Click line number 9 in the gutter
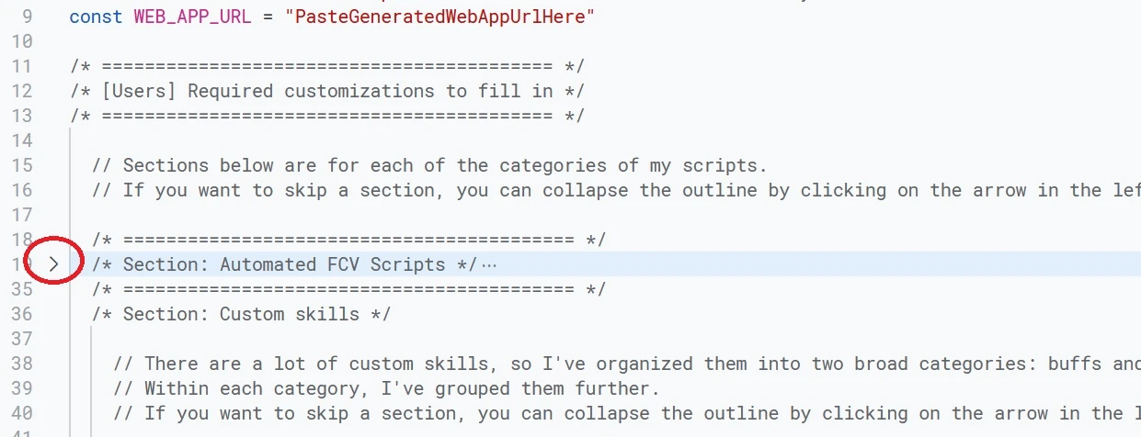The width and height of the screenshot is (1141, 437). (26, 17)
